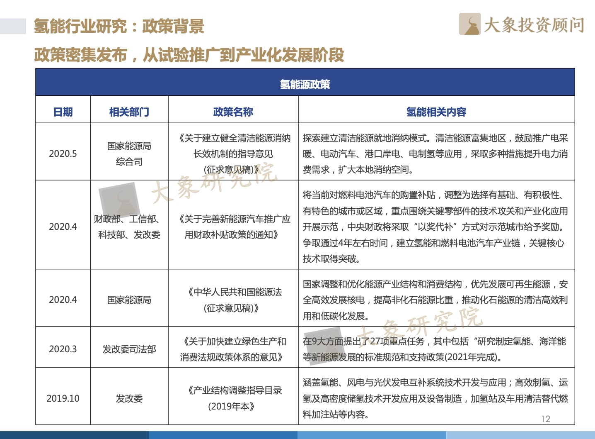Select subtitle 政策密集发布，从试验推广到产业化发展阶段
This screenshot has width=595, height=439.
[x=189, y=55]
